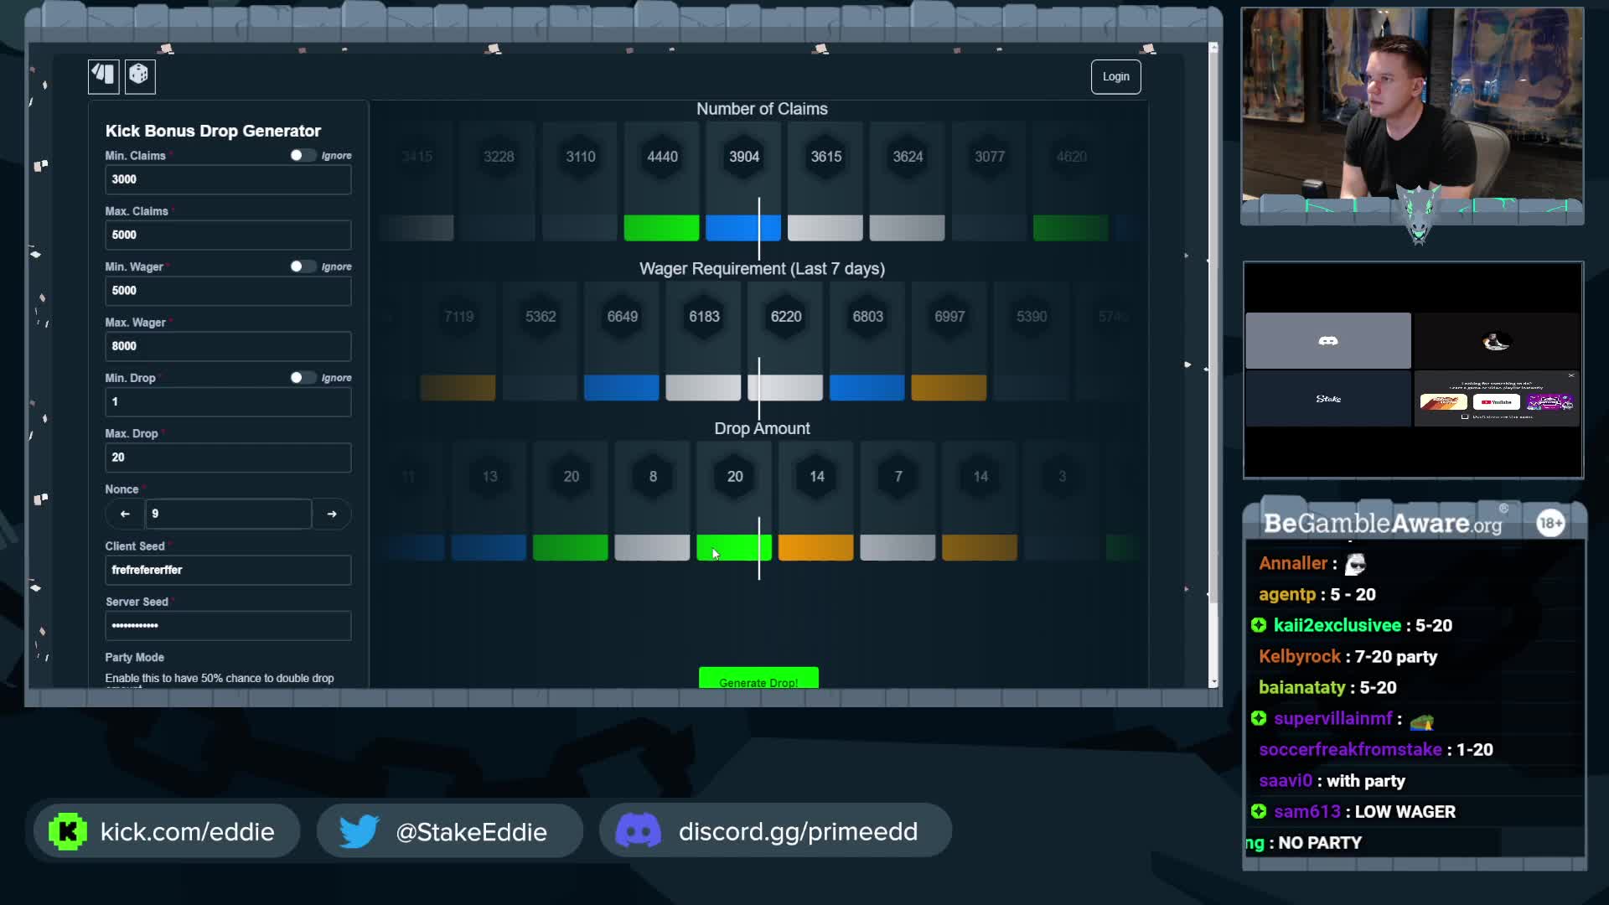This screenshot has width=1609, height=905.
Task: Click the Kick logo icon at kick.com/eddie
Action: click(x=68, y=831)
